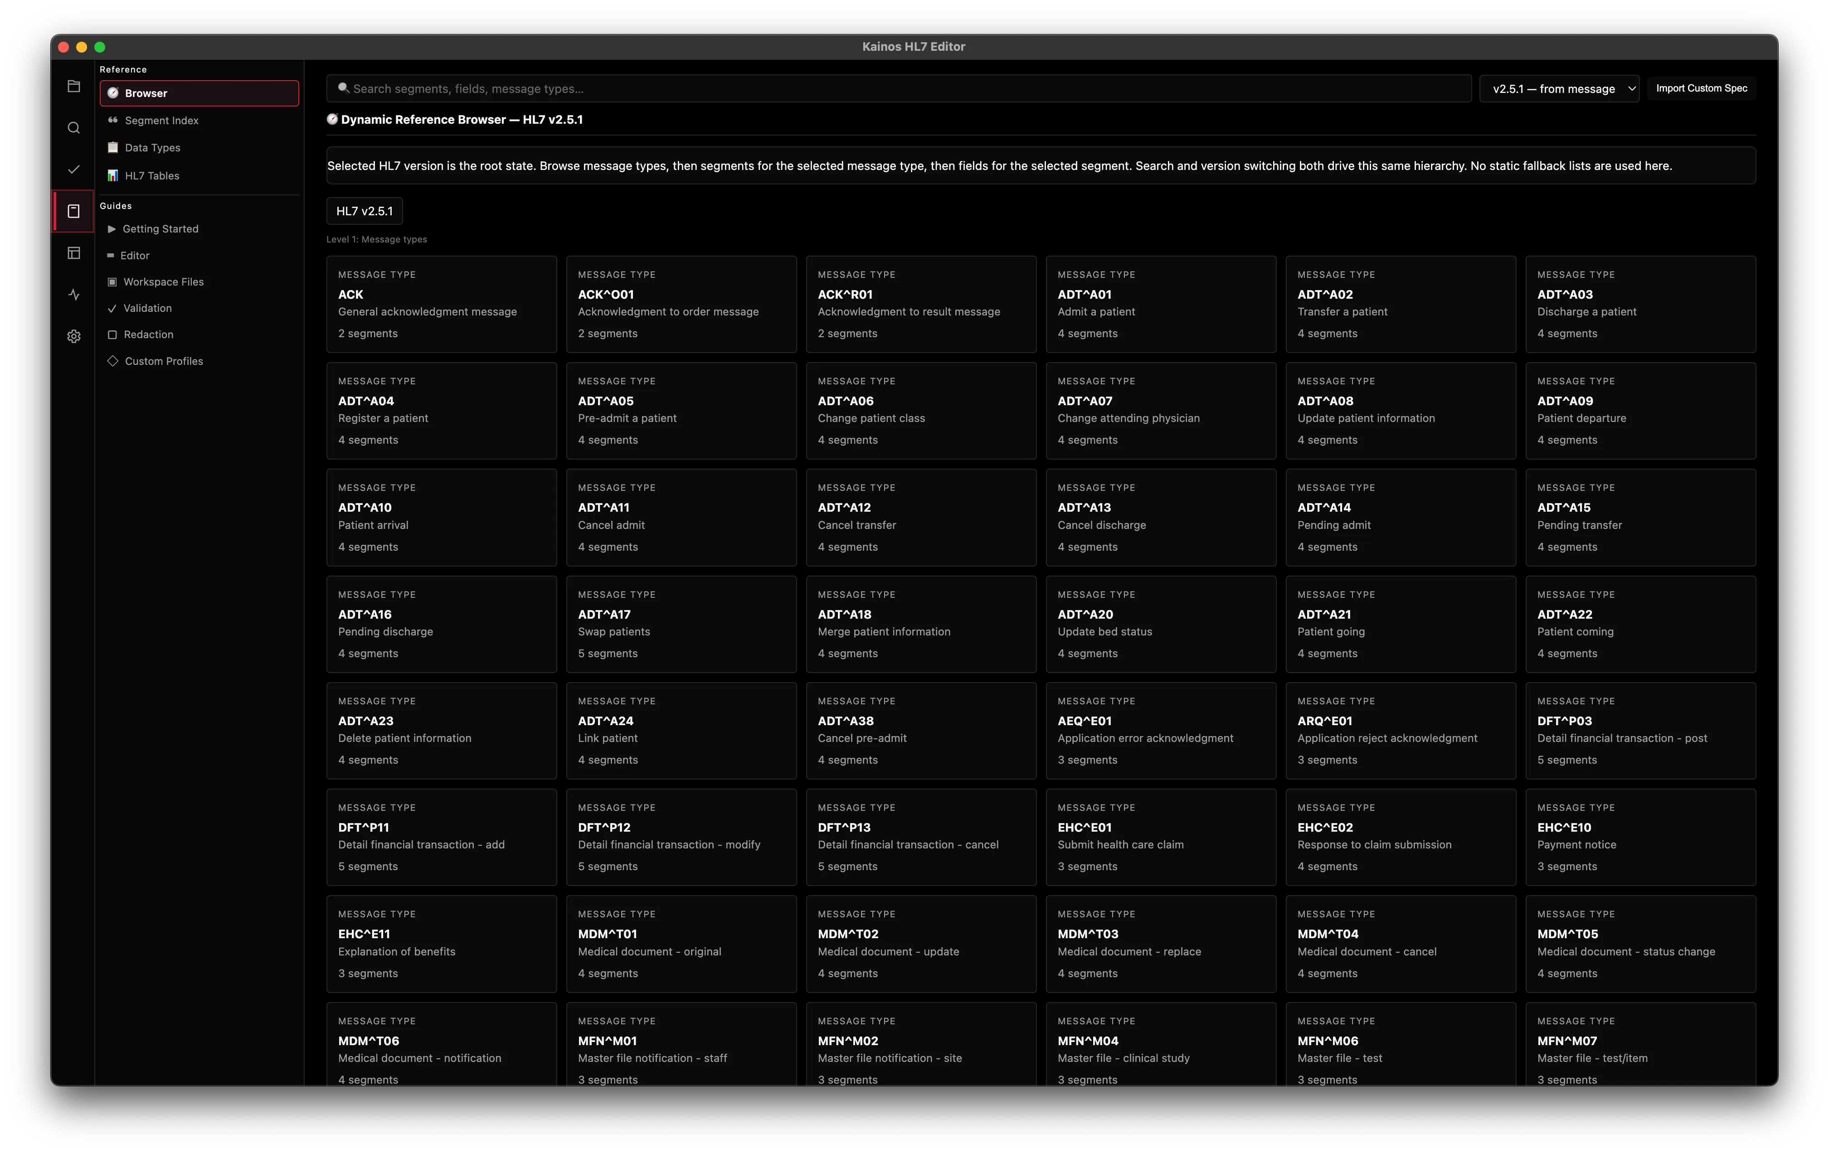Open Redaction guide

[x=199, y=335]
